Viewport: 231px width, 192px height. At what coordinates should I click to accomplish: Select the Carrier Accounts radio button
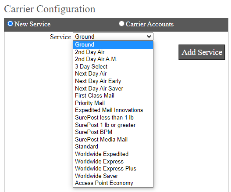click(x=121, y=24)
